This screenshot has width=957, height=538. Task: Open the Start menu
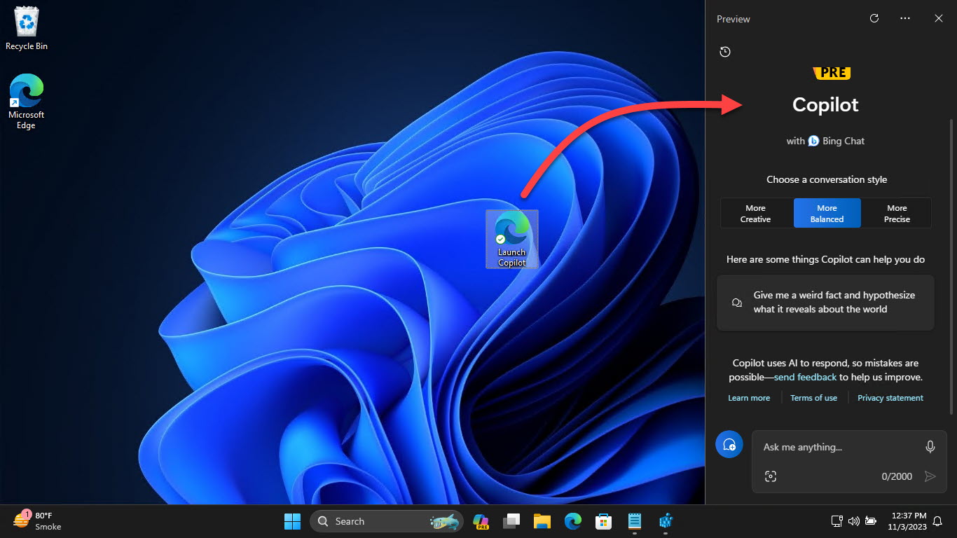click(292, 521)
